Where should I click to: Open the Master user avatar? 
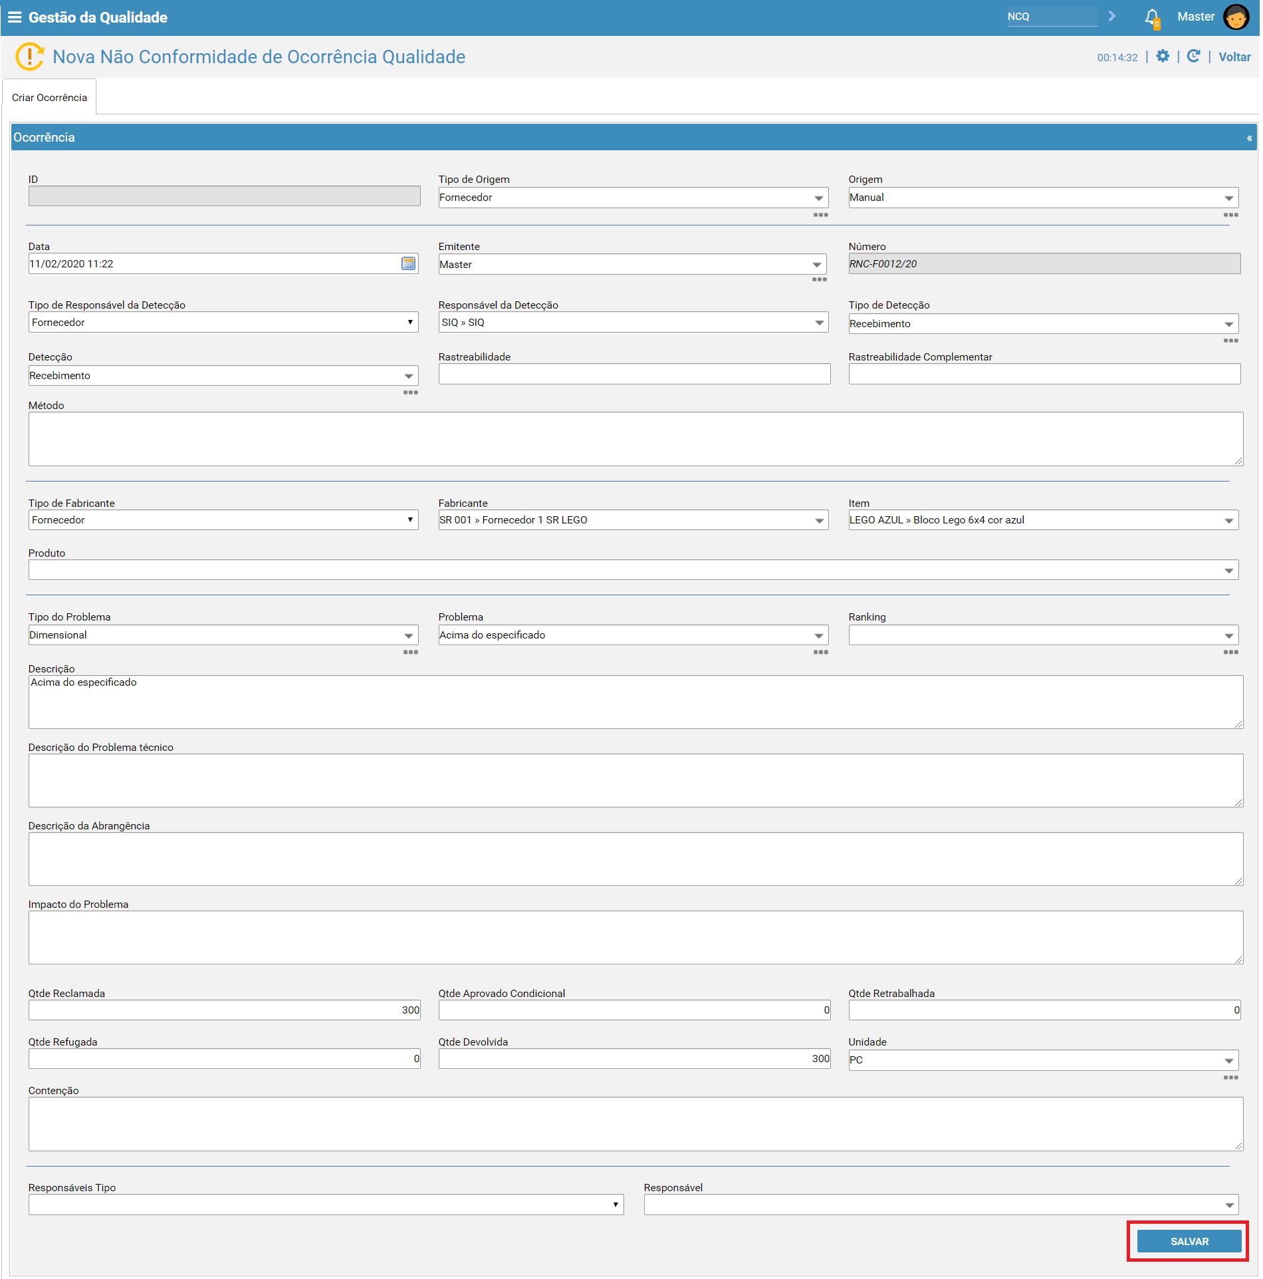pyautogui.click(x=1236, y=17)
